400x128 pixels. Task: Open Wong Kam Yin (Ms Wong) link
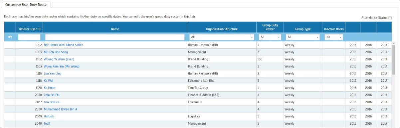coord(62,66)
